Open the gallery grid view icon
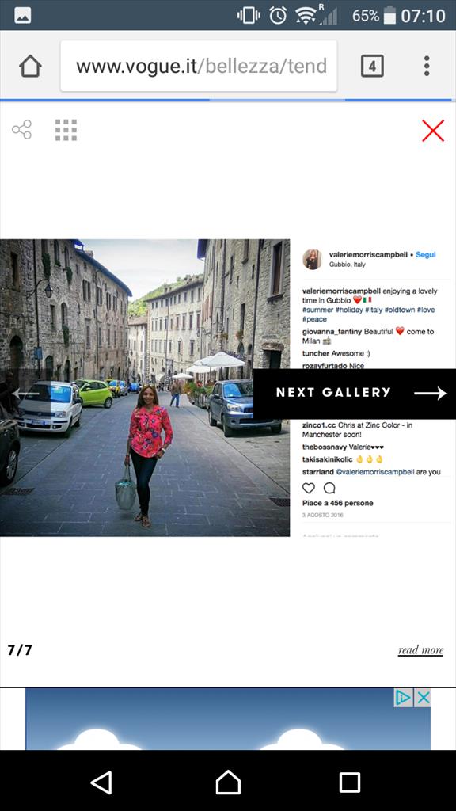The width and height of the screenshot is (456, 811). pos(66,129)
